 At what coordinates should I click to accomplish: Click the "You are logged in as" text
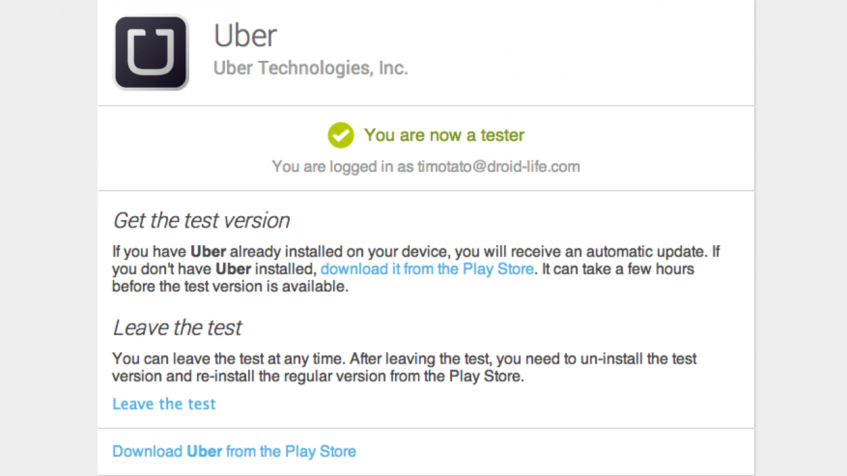click(x=342, y=167)
